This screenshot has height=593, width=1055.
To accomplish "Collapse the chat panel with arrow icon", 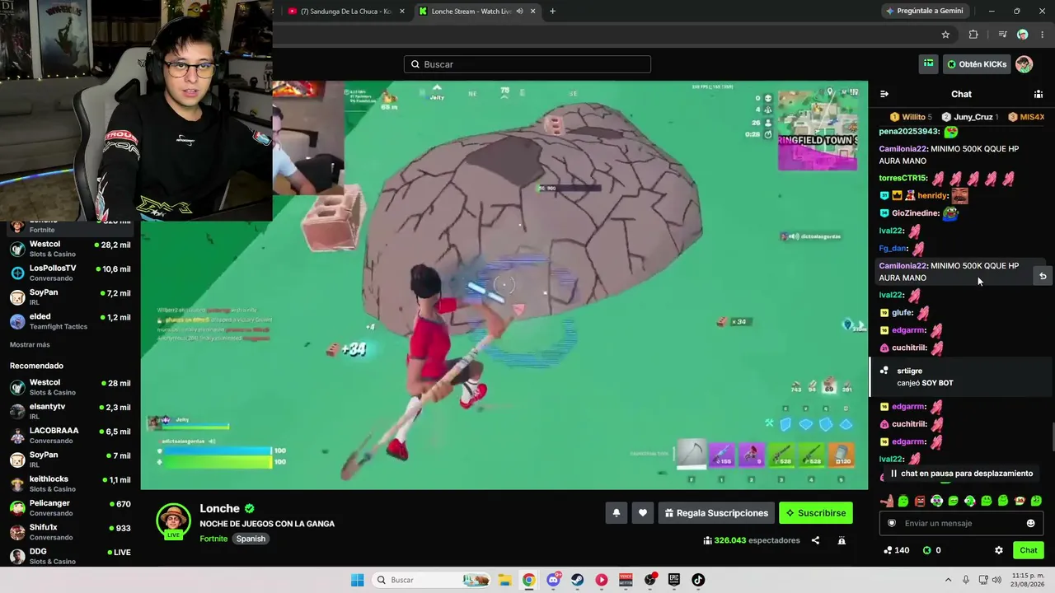I will click(x=884, y=94).
